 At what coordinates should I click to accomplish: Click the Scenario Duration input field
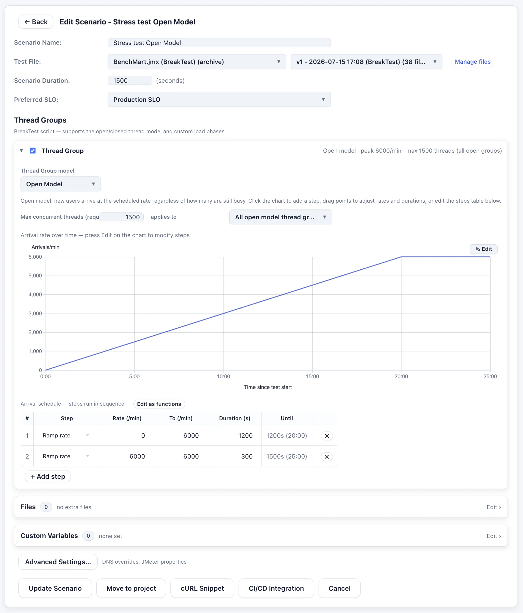[x=130, y=80]
